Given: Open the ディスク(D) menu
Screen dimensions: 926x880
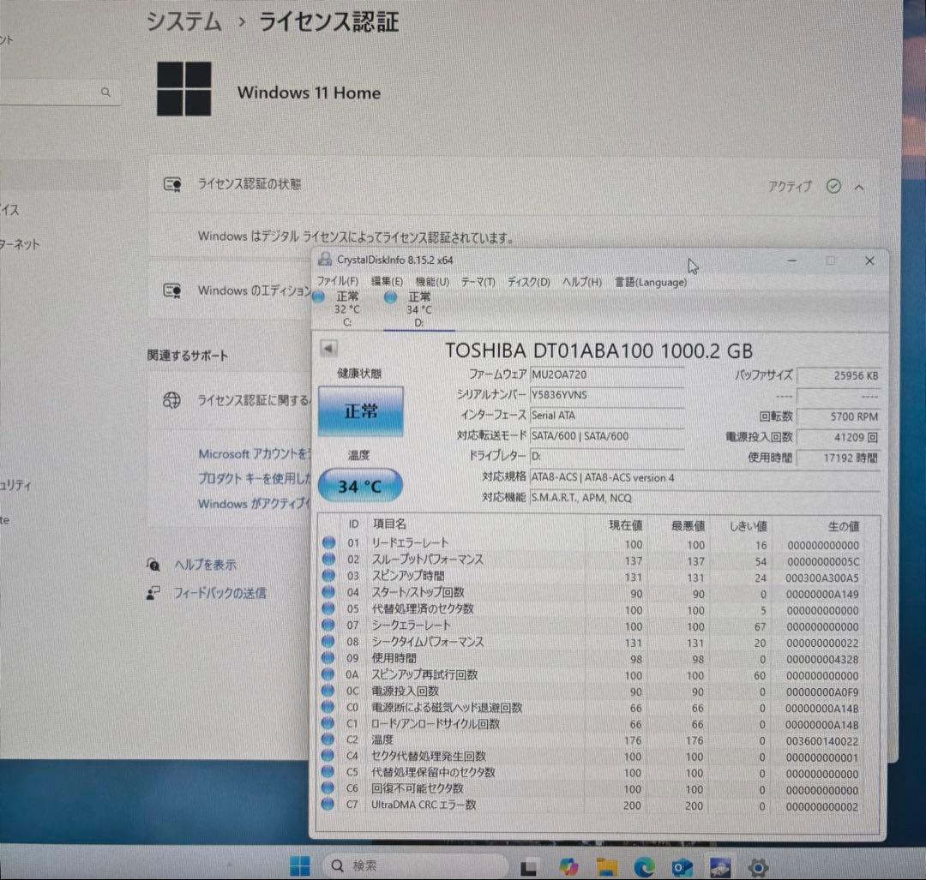Looking at the screenshot, I should click(529, 281).
